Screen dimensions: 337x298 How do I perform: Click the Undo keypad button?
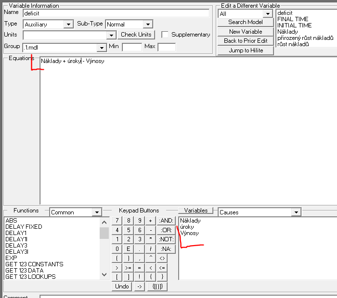(122, 286)
